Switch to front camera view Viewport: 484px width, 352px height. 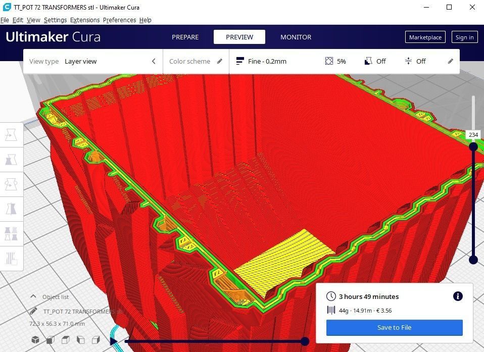click(x=51, y=340)
